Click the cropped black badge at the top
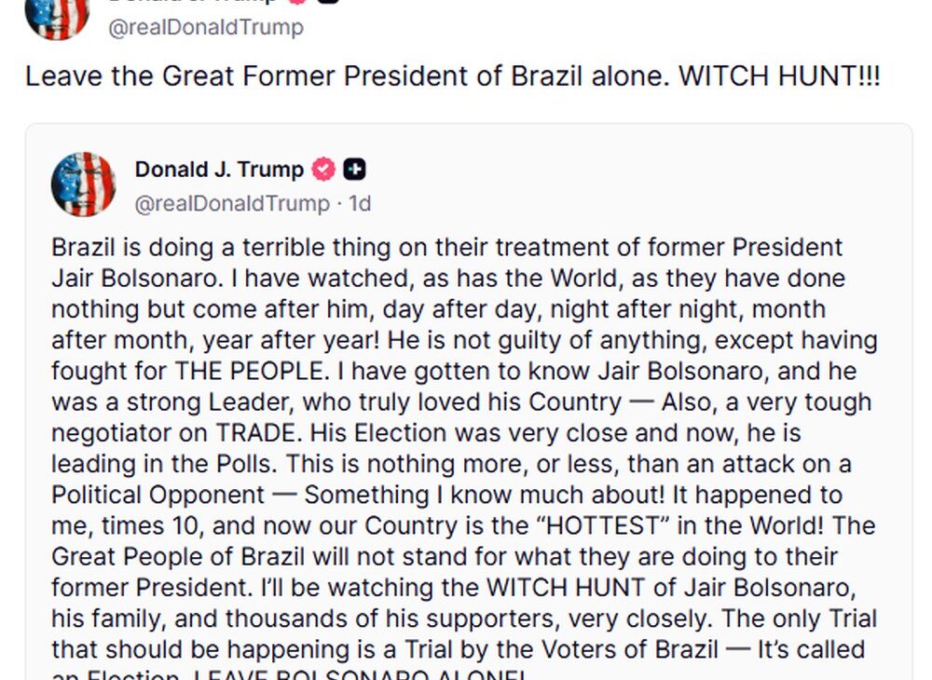The width and height of the screenshot is (932, 680). pyautogui.click(x=328, y=2)
